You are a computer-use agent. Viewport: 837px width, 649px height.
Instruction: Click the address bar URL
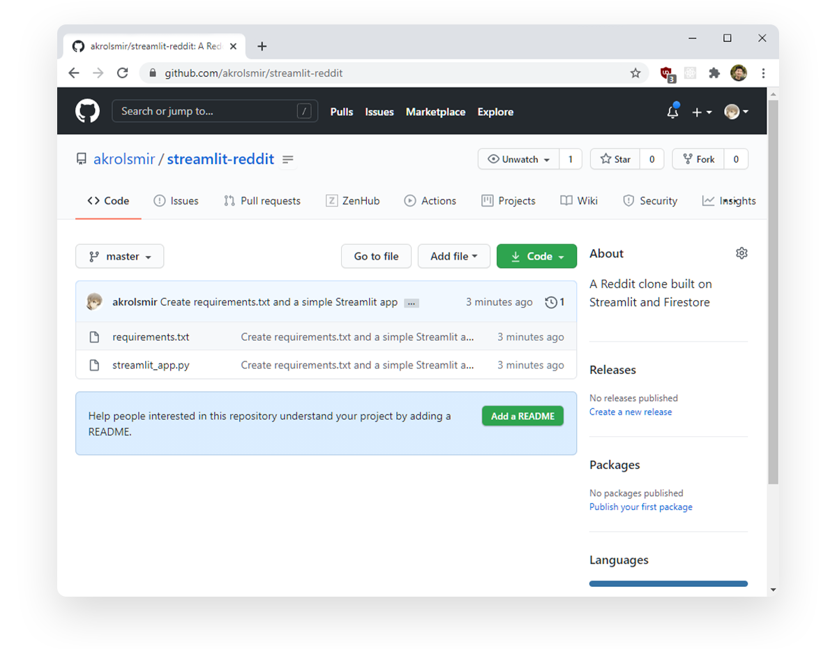(254, 73)
